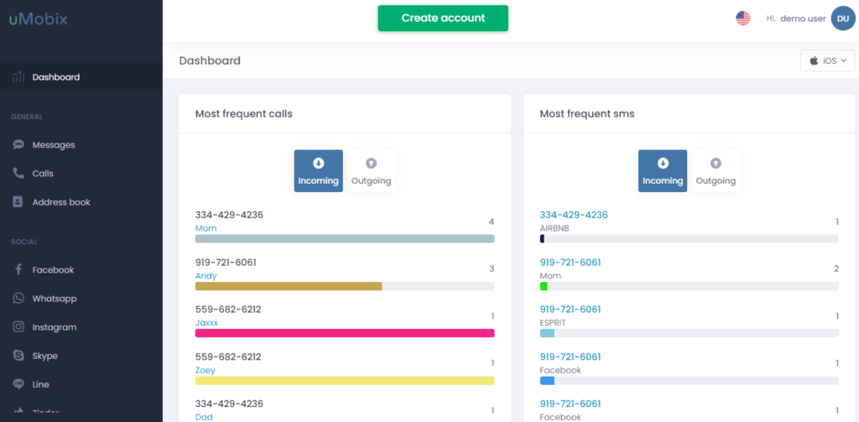Click the Zoey contact link

[x=206, y=371]
